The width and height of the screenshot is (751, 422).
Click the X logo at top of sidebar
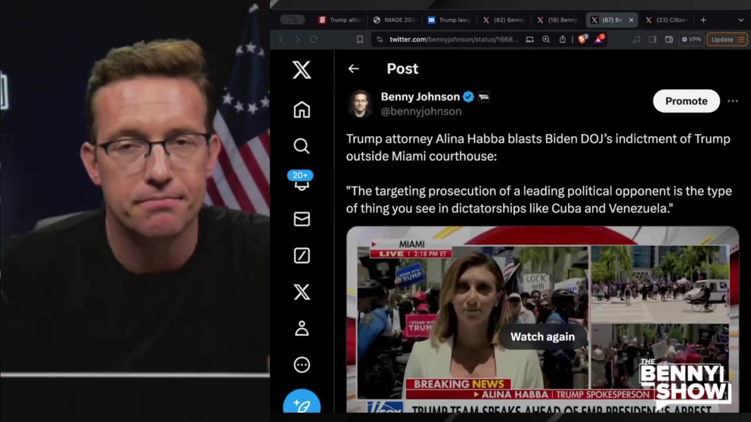tap(302, 70)
